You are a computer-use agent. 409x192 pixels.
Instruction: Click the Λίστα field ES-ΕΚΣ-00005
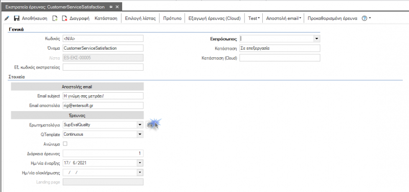[103, 58]
